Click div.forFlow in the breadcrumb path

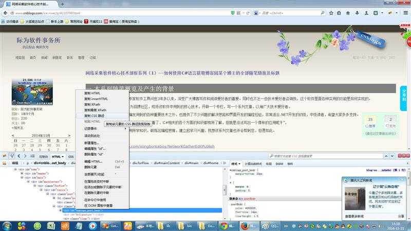[141, 163]
